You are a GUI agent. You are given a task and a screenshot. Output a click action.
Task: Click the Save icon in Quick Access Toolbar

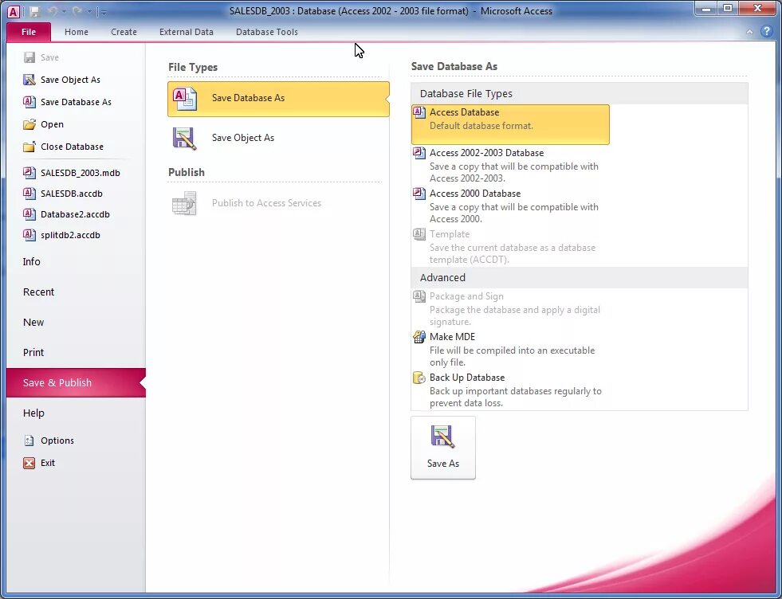34,11
